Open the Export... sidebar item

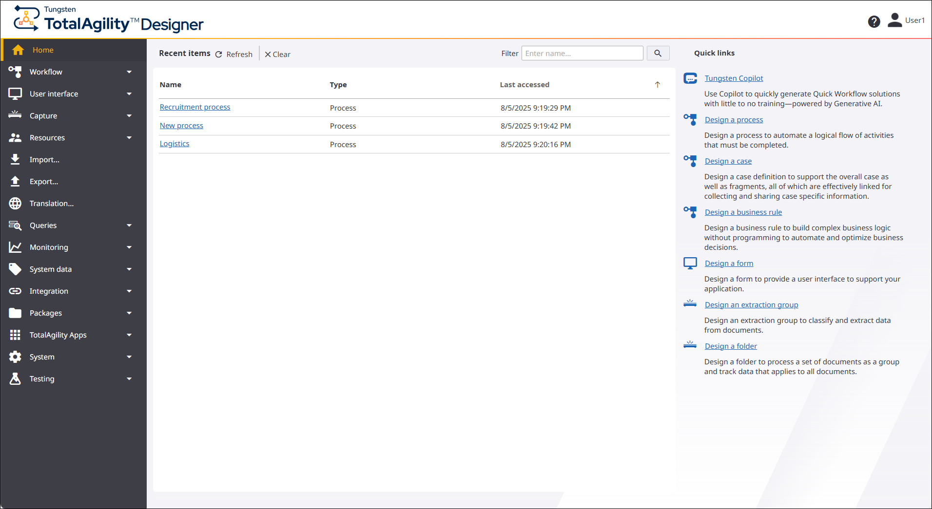44,182
